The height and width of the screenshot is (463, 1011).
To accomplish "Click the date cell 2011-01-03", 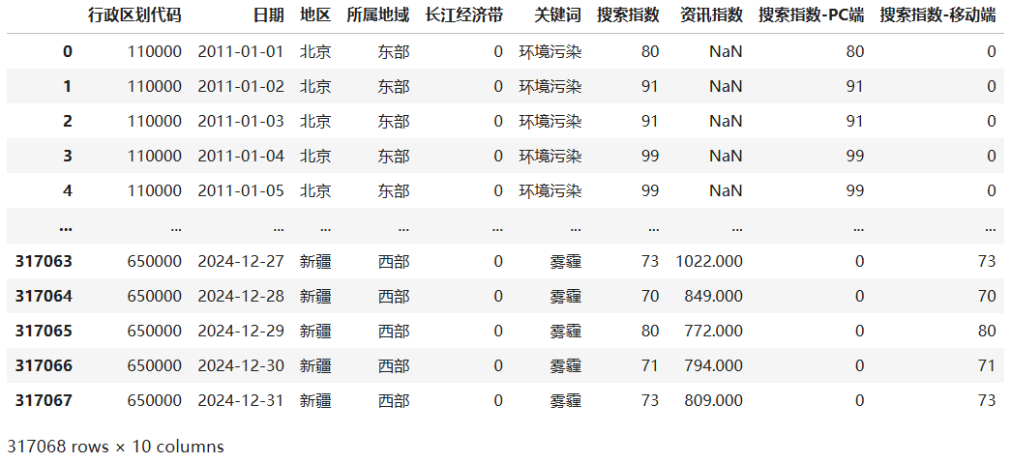I will (x=241, y=122).
